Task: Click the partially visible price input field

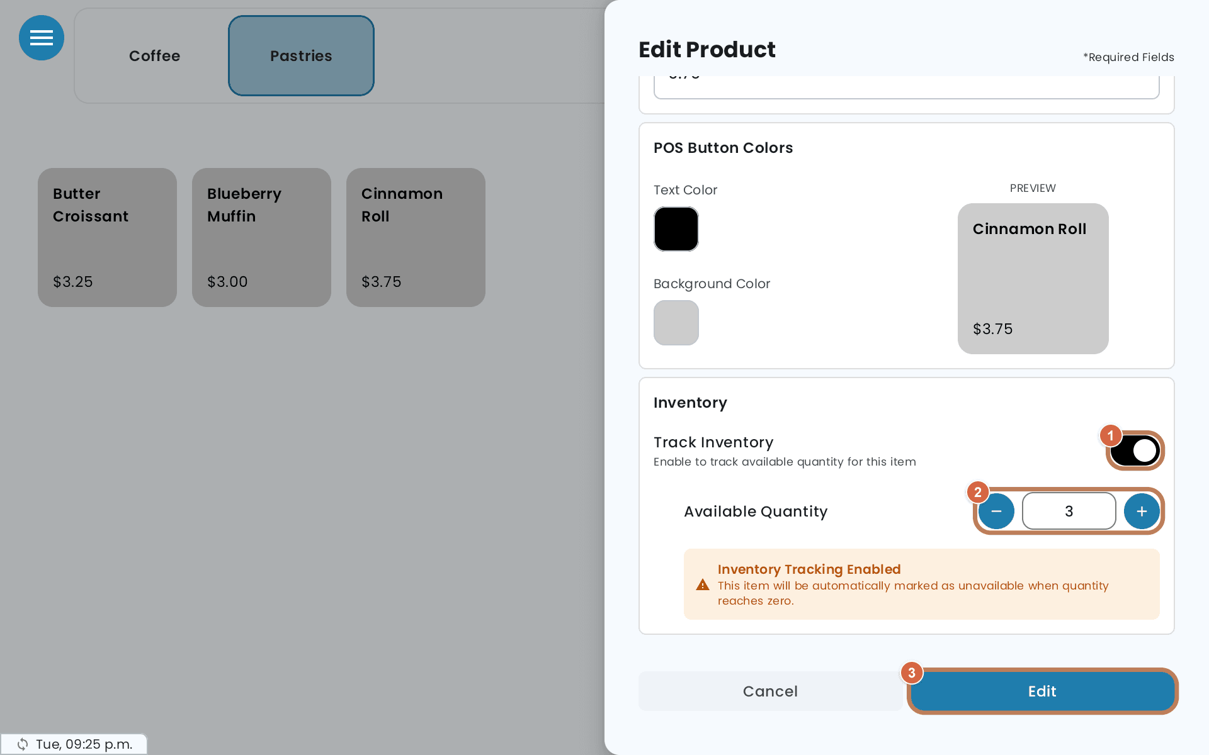Action: click(907, 87)
